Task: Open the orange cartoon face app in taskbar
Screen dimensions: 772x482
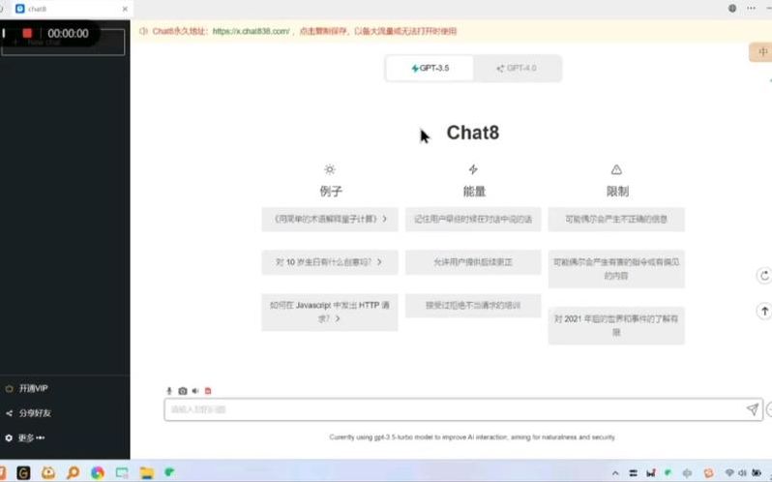Action: click(48, 473)
